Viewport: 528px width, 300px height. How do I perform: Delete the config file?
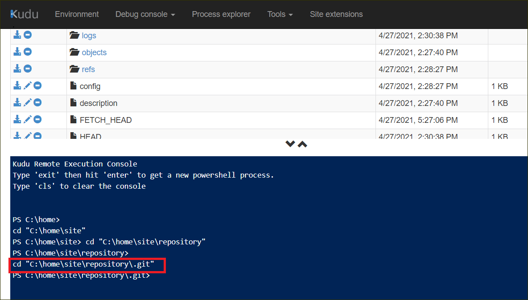click(x=37, y=85)
